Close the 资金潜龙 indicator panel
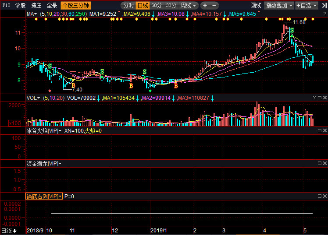This screenshot has width=328, height=235. coord(325,163)
